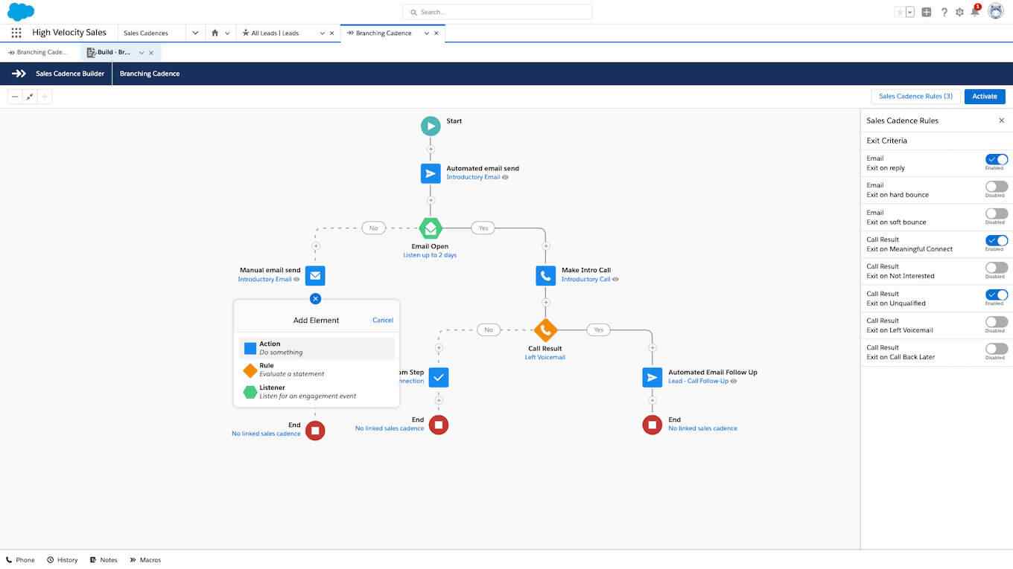Screen dimensions: 1013x569
Task: Open the Help question mark icon
Action: tap(944, 12)
